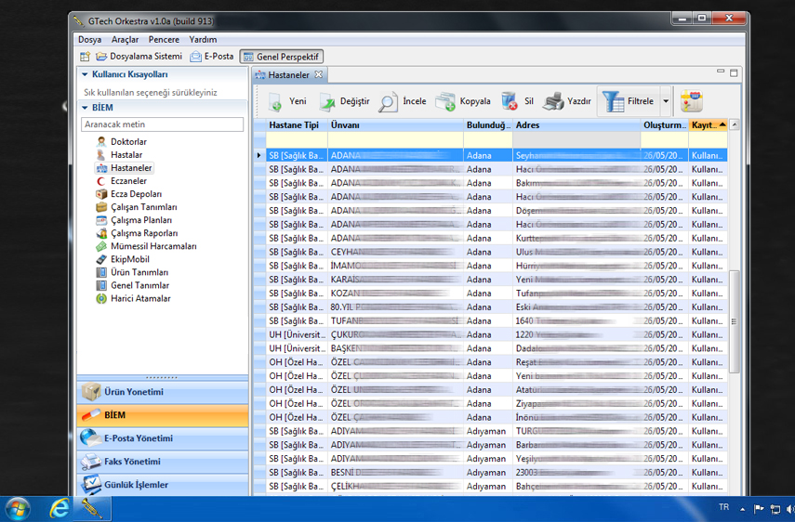Open the Yardım menu

click(203, 40)
